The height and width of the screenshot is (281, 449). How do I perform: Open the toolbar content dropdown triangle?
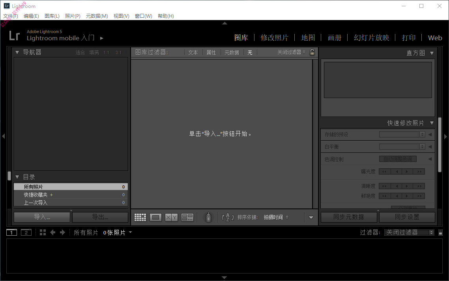(x=311, y=218)
